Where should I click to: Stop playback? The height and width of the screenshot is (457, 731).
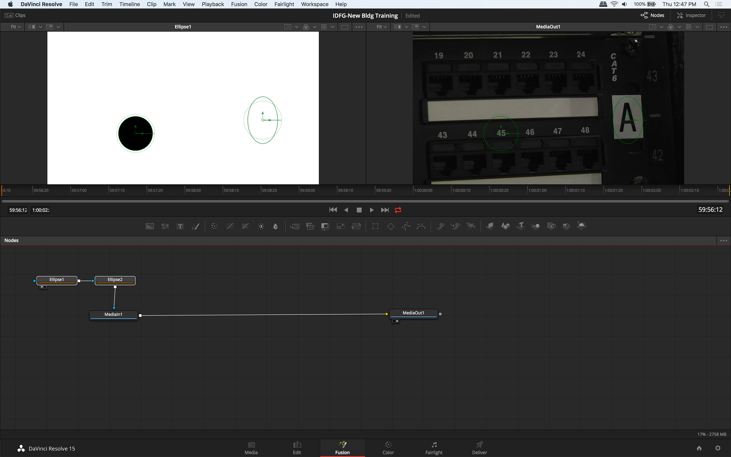pos(359,210)
